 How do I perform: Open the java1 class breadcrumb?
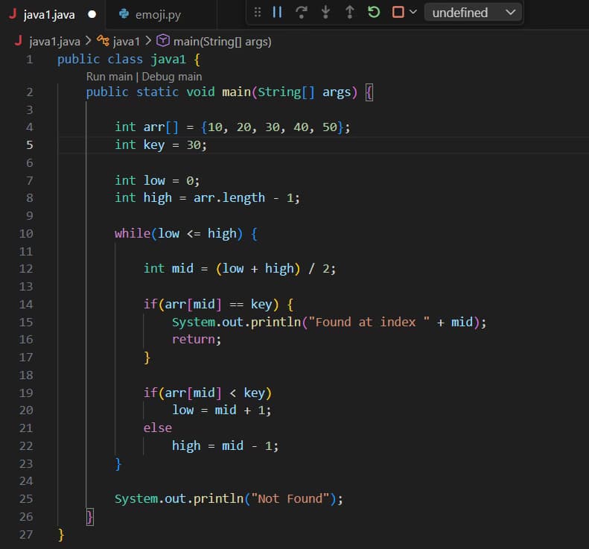(x=127, y=41)
